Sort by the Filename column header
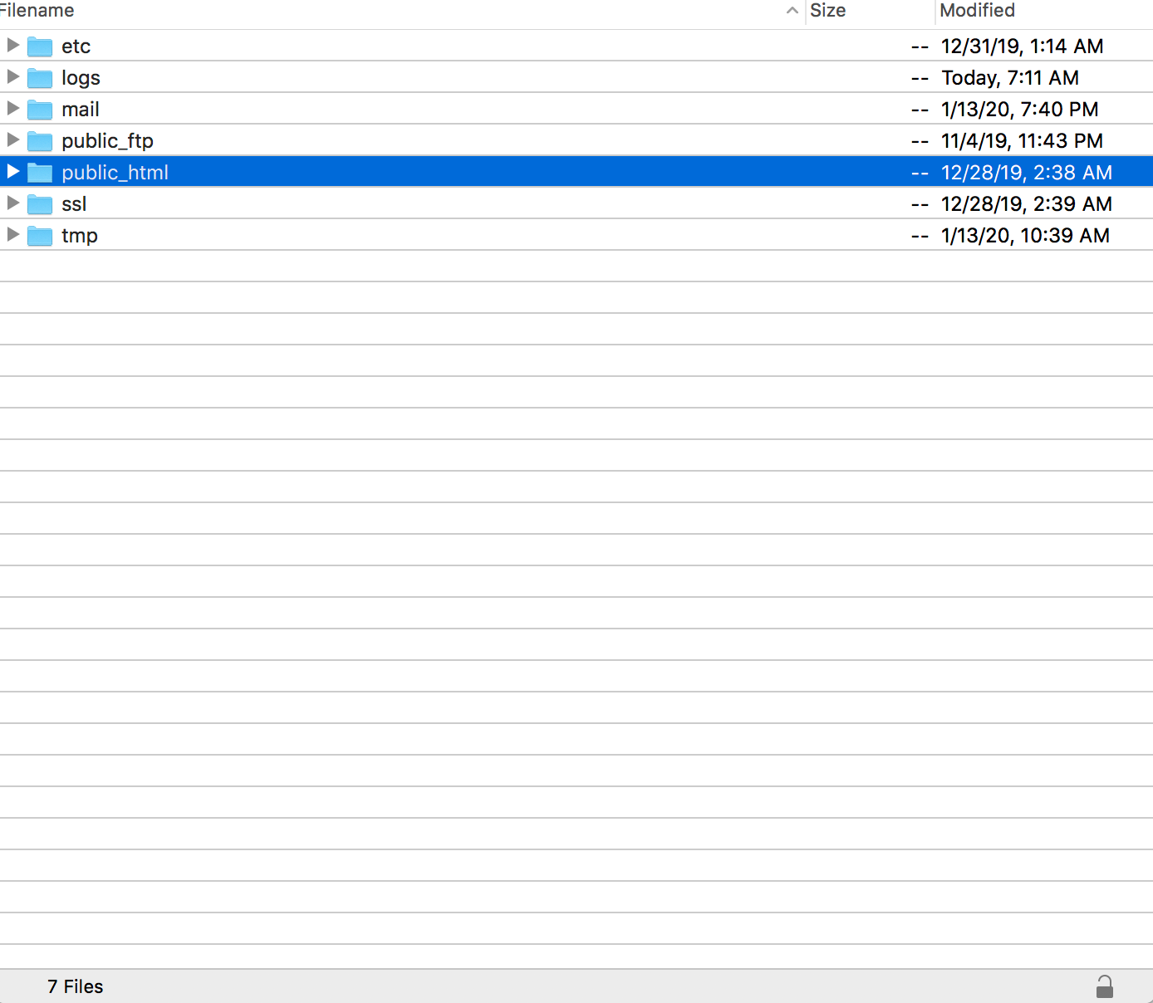Image resolution: width=1153 pixels, height=1003 pixels. coord(37,11)
